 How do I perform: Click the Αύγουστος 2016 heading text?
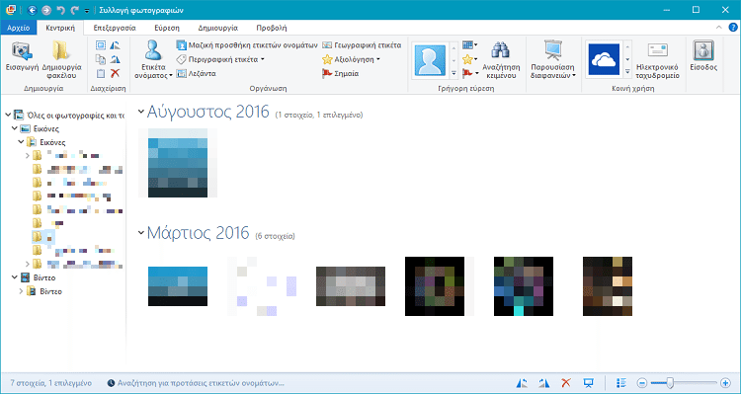(x=207, y=112)
